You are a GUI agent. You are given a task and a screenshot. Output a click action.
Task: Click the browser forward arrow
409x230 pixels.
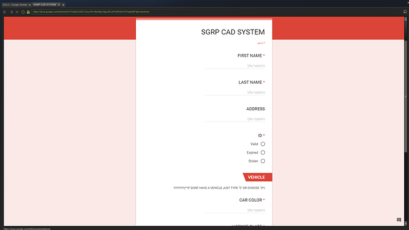11,12
